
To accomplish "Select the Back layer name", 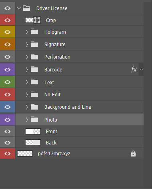I will [x=51, y=143].
